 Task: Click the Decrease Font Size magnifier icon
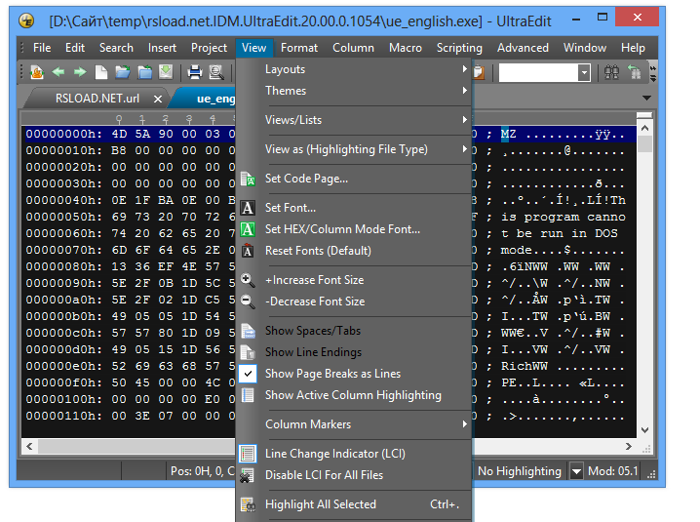point(248,301)
